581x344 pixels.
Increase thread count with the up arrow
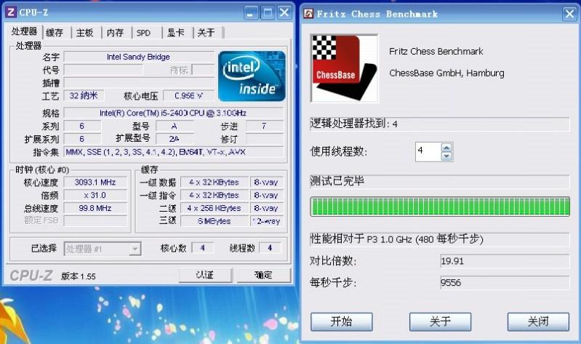pos(447,148)
